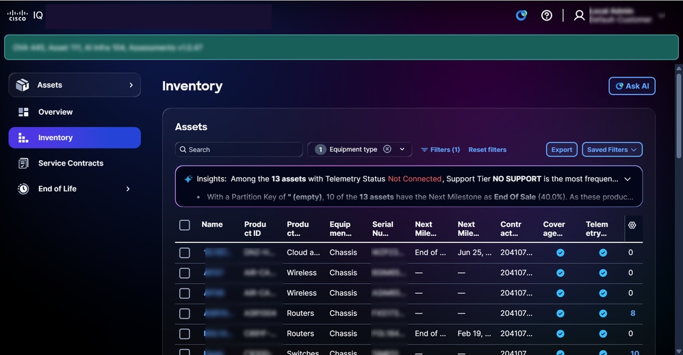This screenshot has height=355, width=683.
Task: Open the user account dropdown arrow
Action: 662,16
